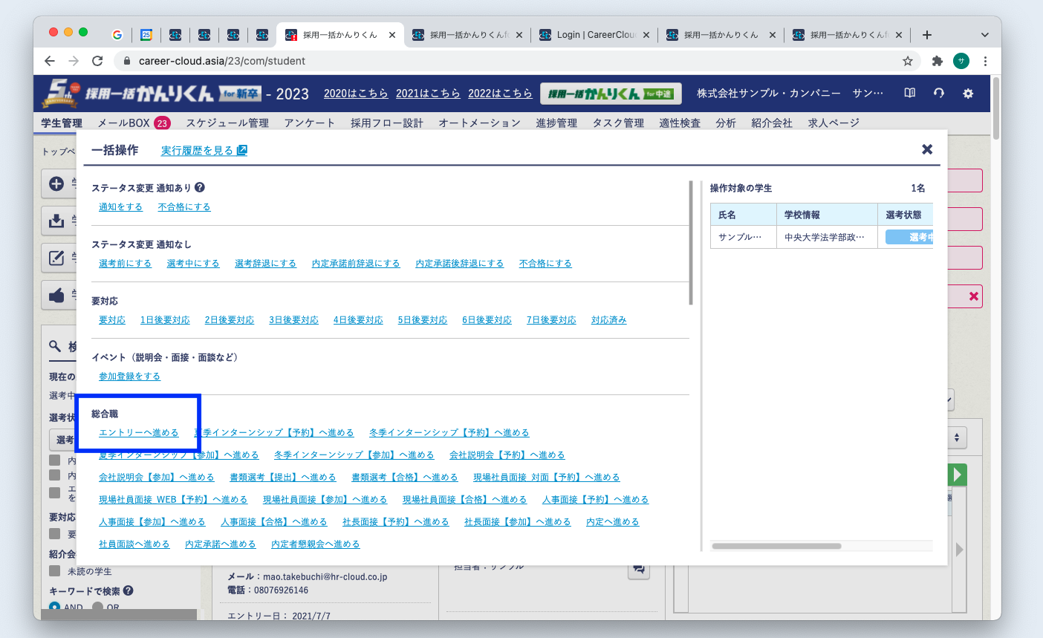
Task: Click the plus circle icon in left sidebar
Action: coord(56,183)
